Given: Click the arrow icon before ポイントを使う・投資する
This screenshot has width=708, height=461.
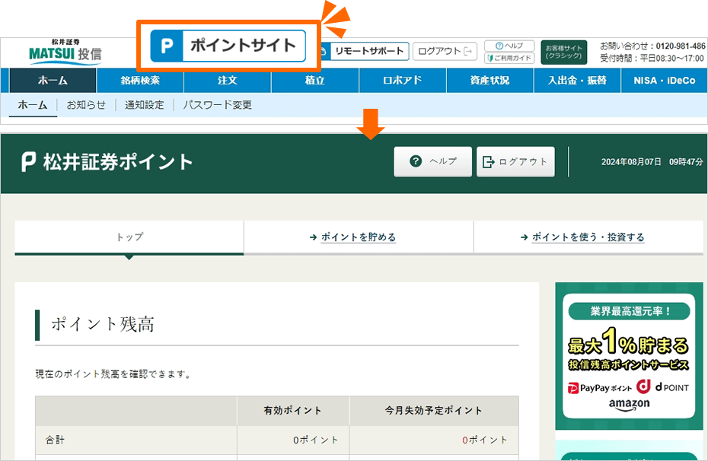Looking at the screenshot, I should 524,237.
